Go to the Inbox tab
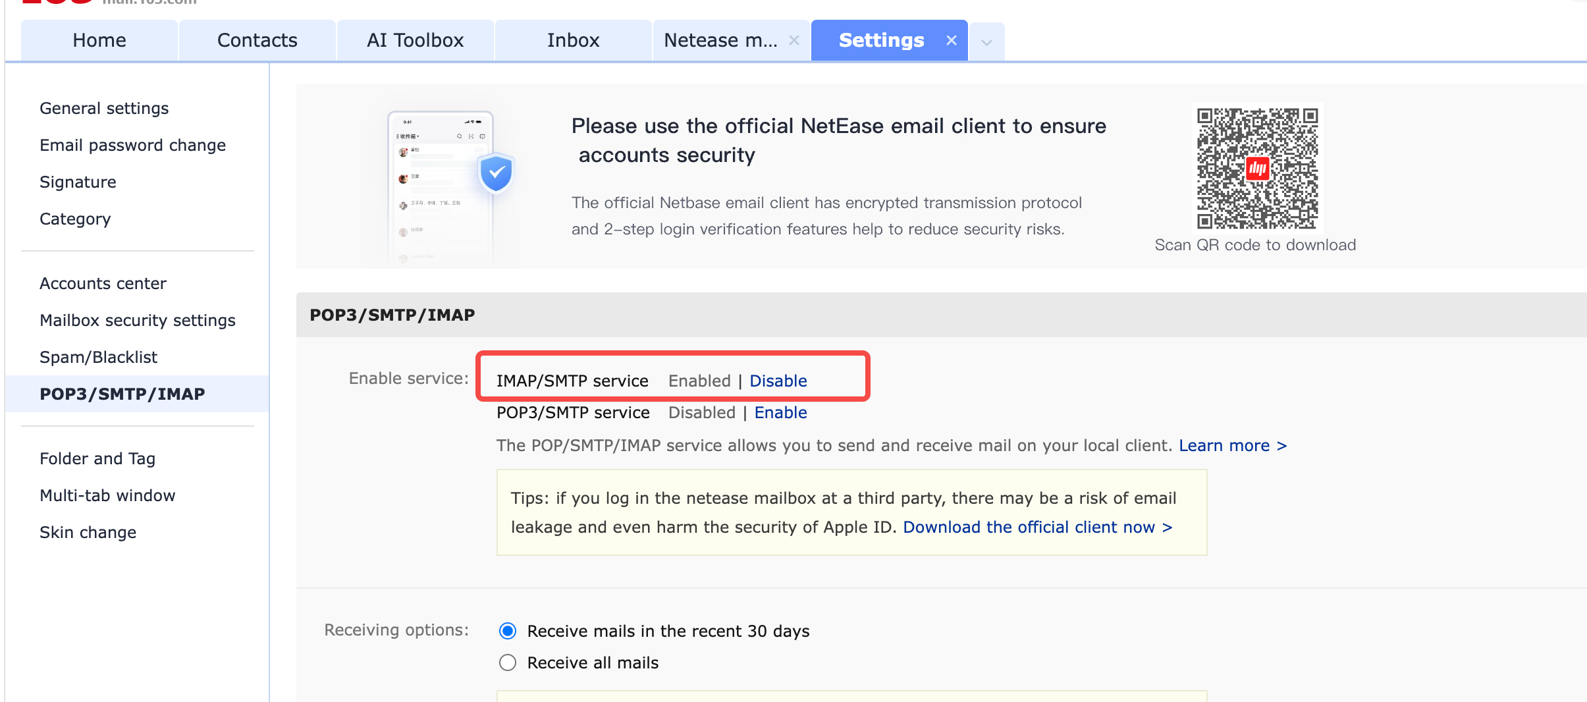Screen dimensions: 1587x702 pos(573,41)
